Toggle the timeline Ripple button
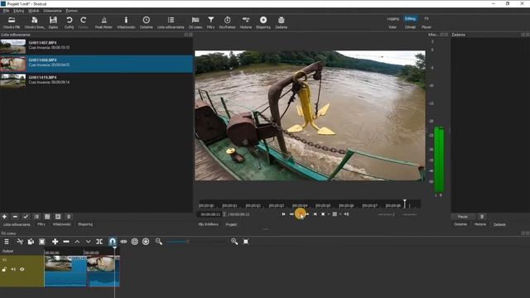530x298 pixels. pyautogui.click(x=134, y=241)
